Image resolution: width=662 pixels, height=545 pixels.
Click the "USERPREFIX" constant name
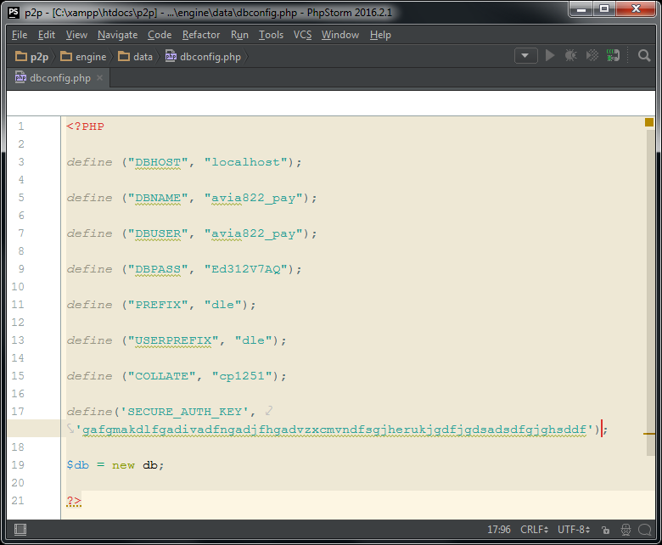[173, 340]
